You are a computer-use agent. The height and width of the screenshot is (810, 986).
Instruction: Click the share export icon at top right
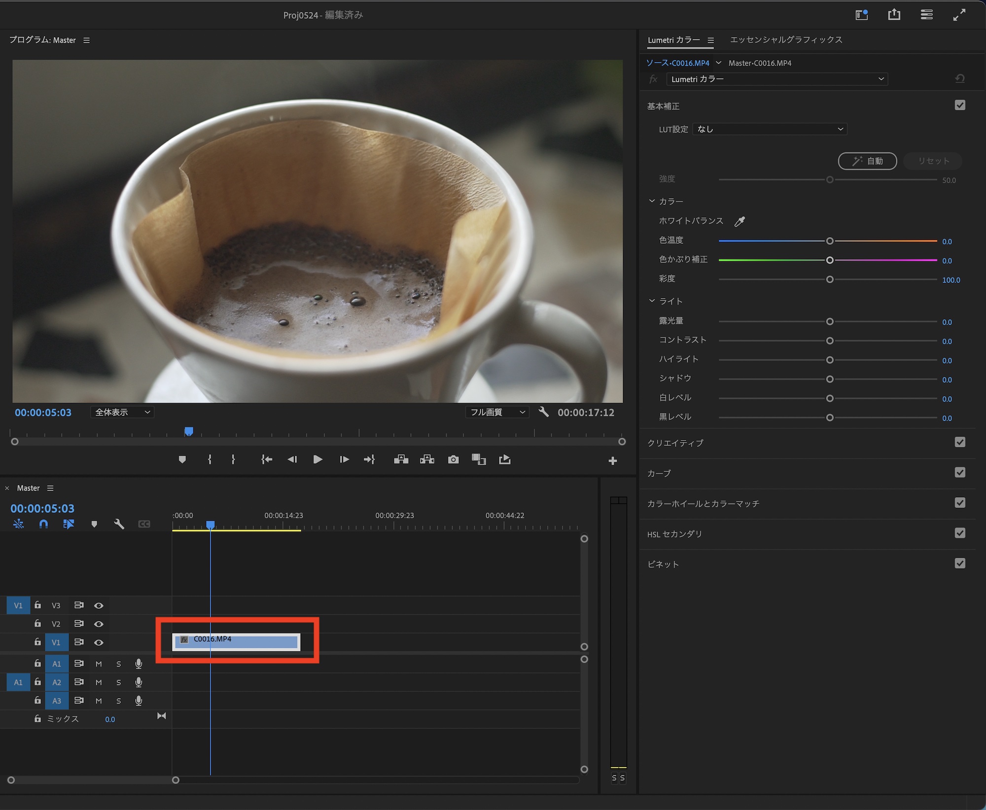[894, 15]
